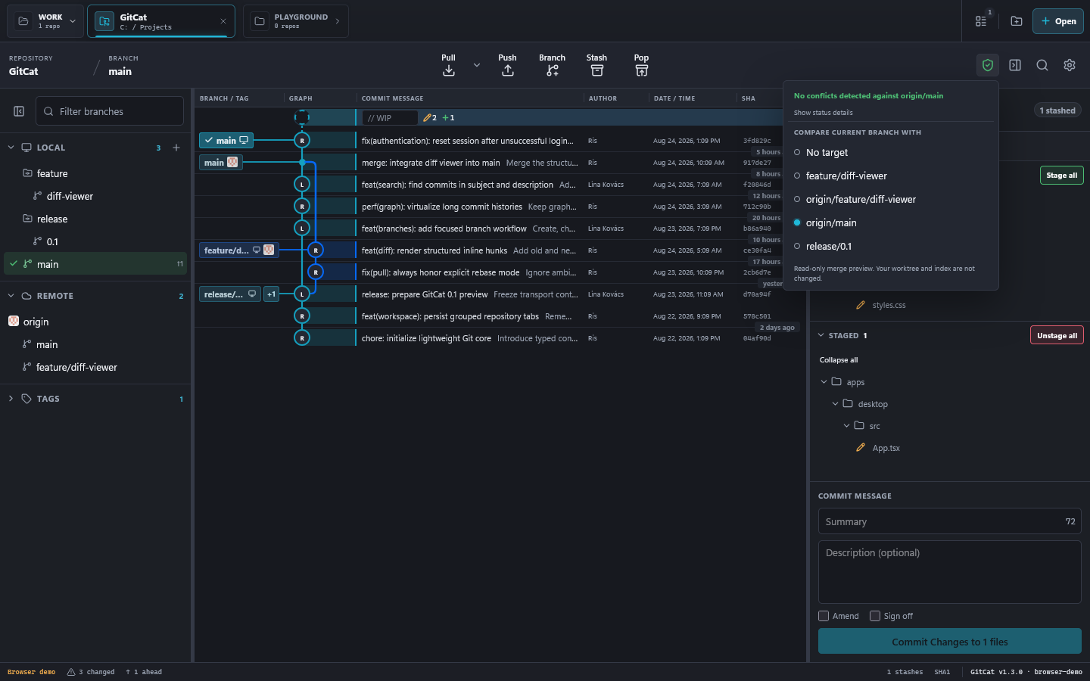Click Commit Changes to 1 files
The image size is (1090, 681).
pos(949,642)
